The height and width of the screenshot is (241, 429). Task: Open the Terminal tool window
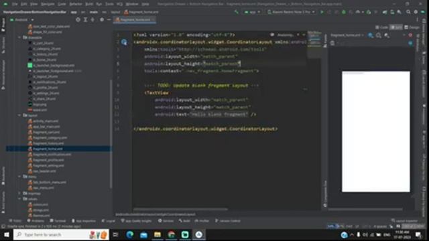[58, 221]
